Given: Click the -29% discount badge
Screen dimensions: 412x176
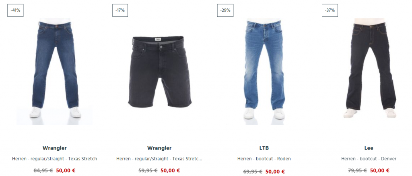Looking at the screenshot, I should pyautogui.click(x=225, y=10).
